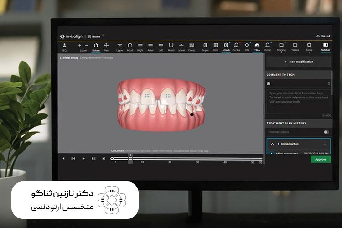
Task: Zoom in with the plus icon
Action: (x=80, y=45)
